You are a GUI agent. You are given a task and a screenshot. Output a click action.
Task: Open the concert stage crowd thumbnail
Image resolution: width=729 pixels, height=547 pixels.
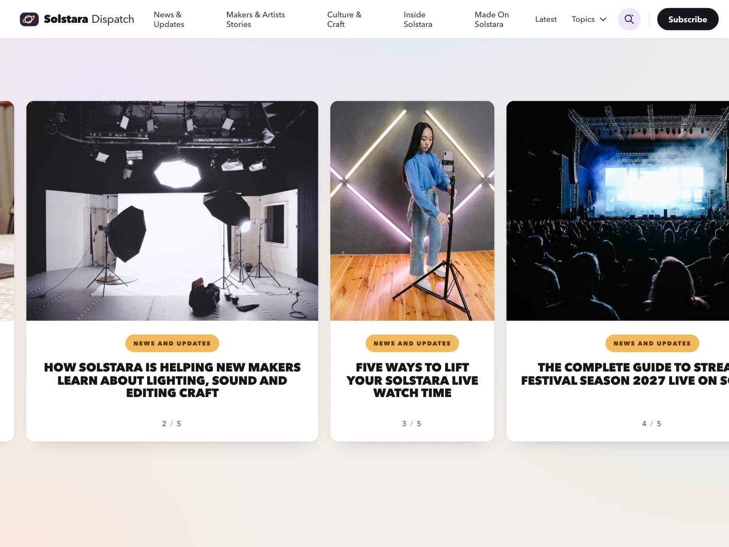pos(618,211)
